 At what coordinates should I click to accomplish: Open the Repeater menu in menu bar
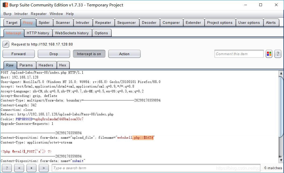[39, 14]
